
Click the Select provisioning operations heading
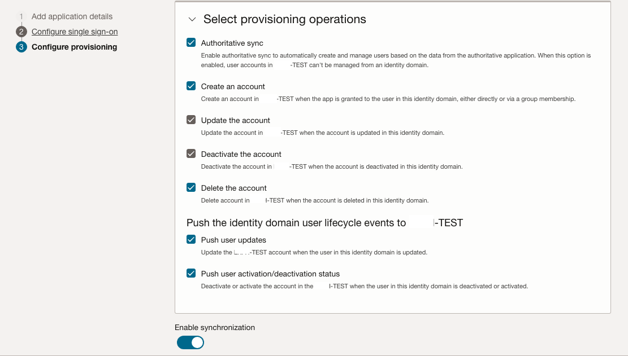[284, 19]
